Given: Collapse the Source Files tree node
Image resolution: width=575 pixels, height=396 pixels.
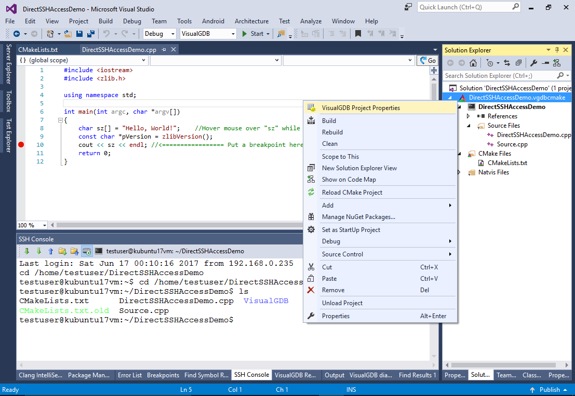Looking at the screenshot, I should (x=469, y=126).
